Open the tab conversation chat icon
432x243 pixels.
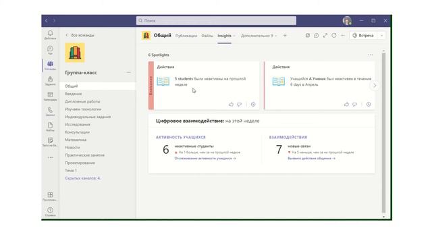pyautogui.click(x=317, y=35)
